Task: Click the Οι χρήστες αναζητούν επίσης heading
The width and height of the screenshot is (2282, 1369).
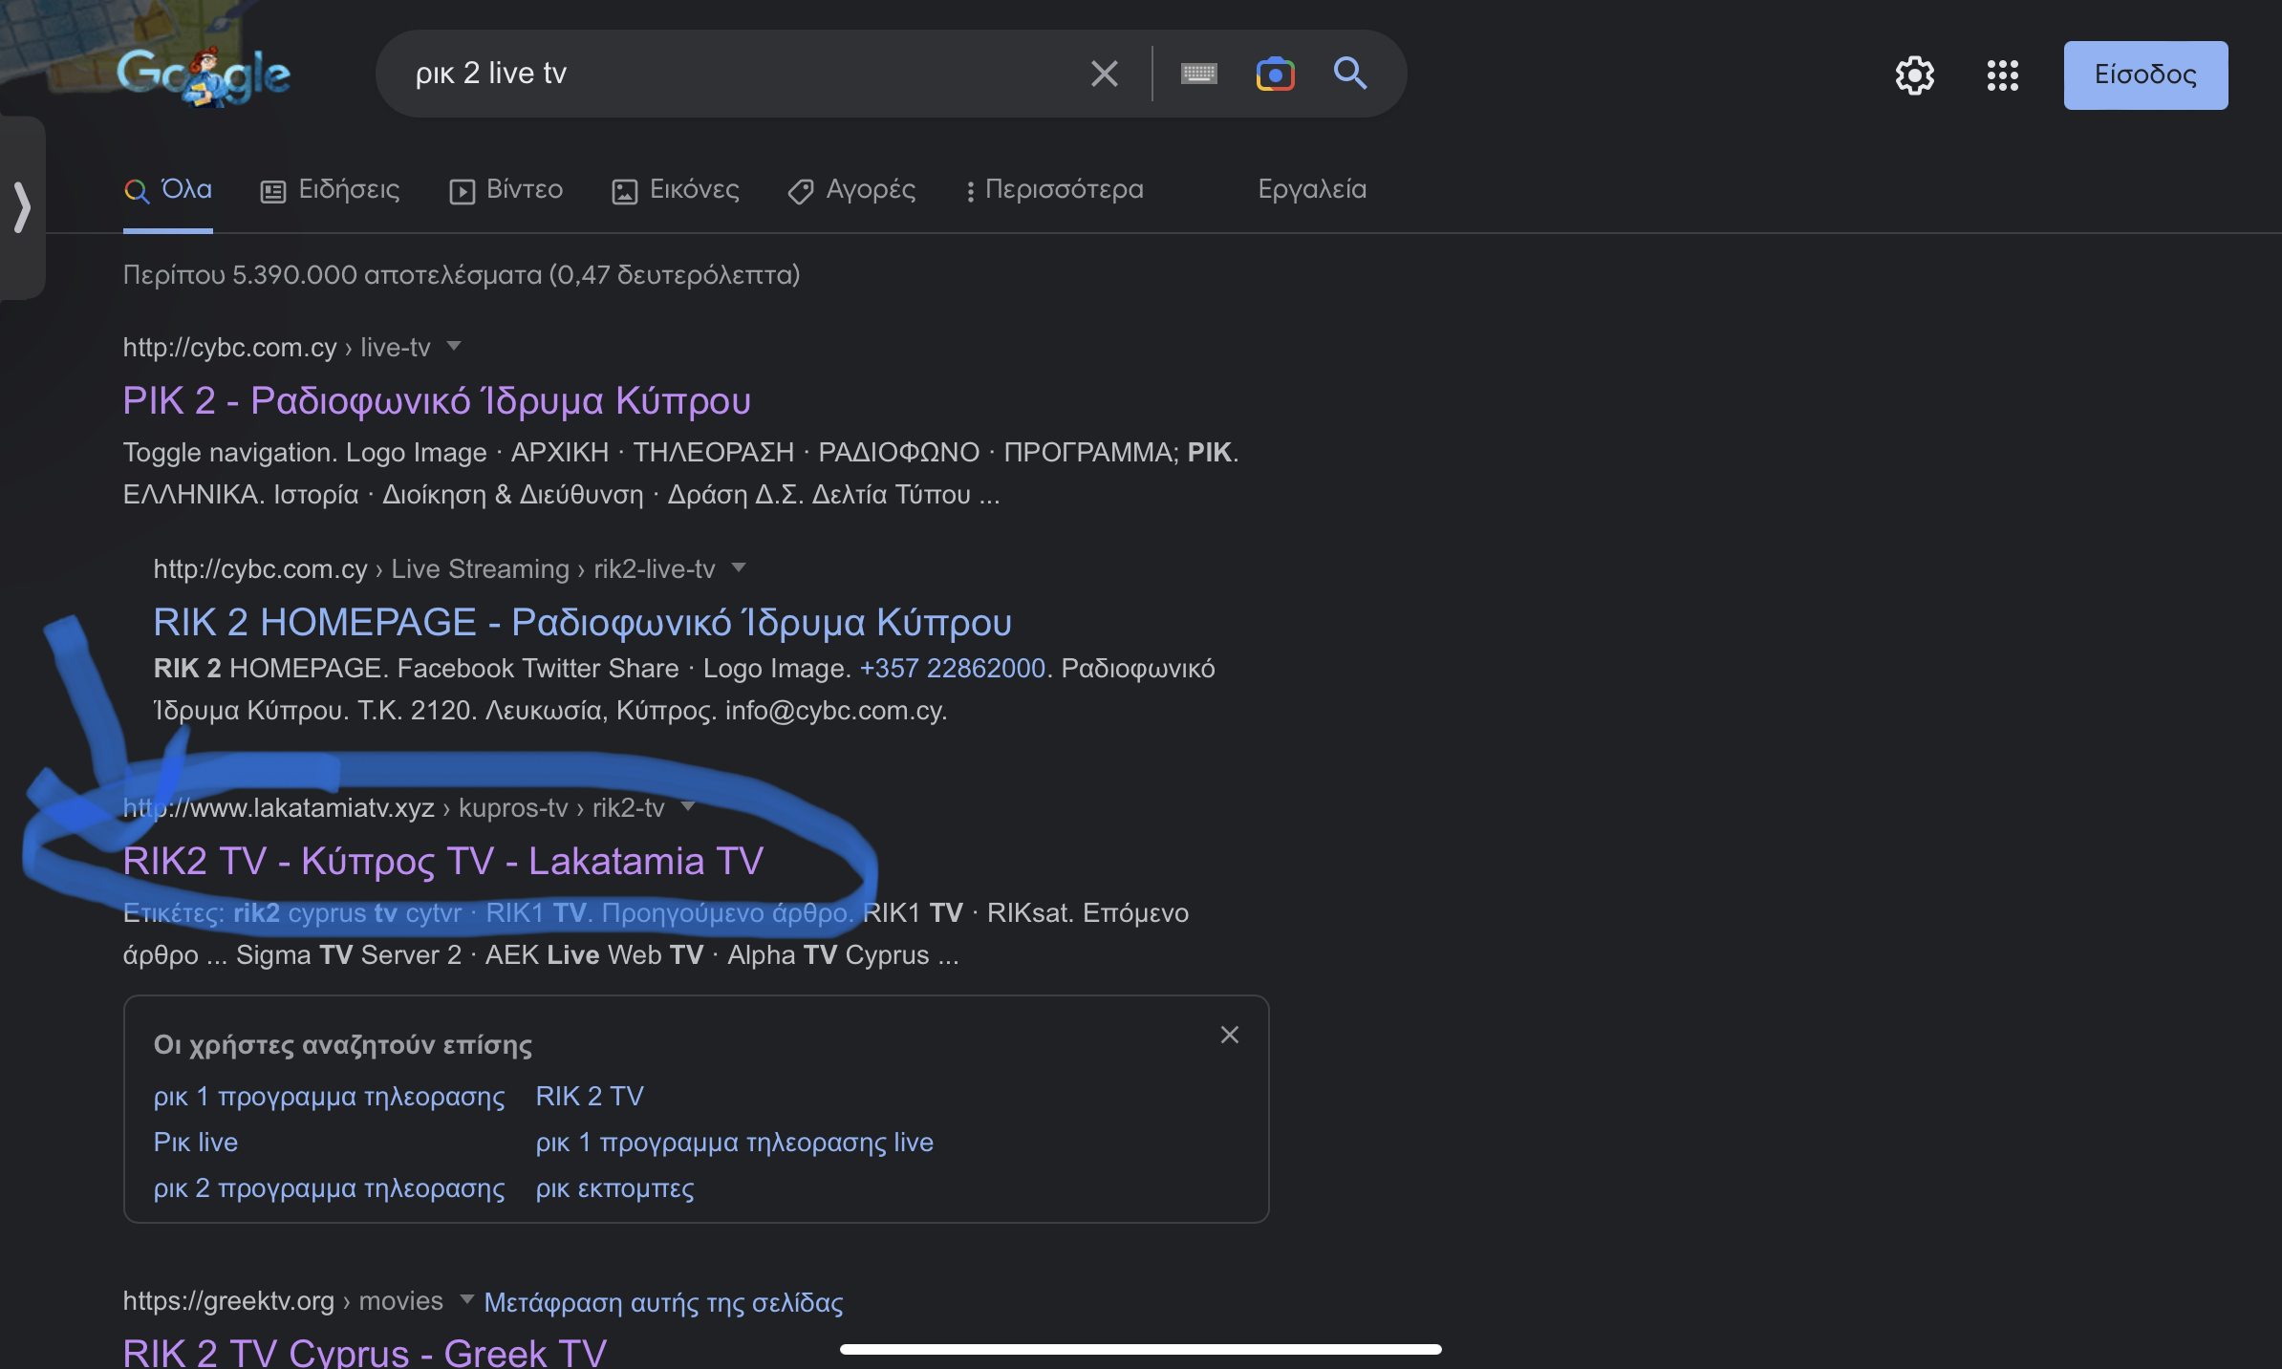Action: (x=343, y=1045)
